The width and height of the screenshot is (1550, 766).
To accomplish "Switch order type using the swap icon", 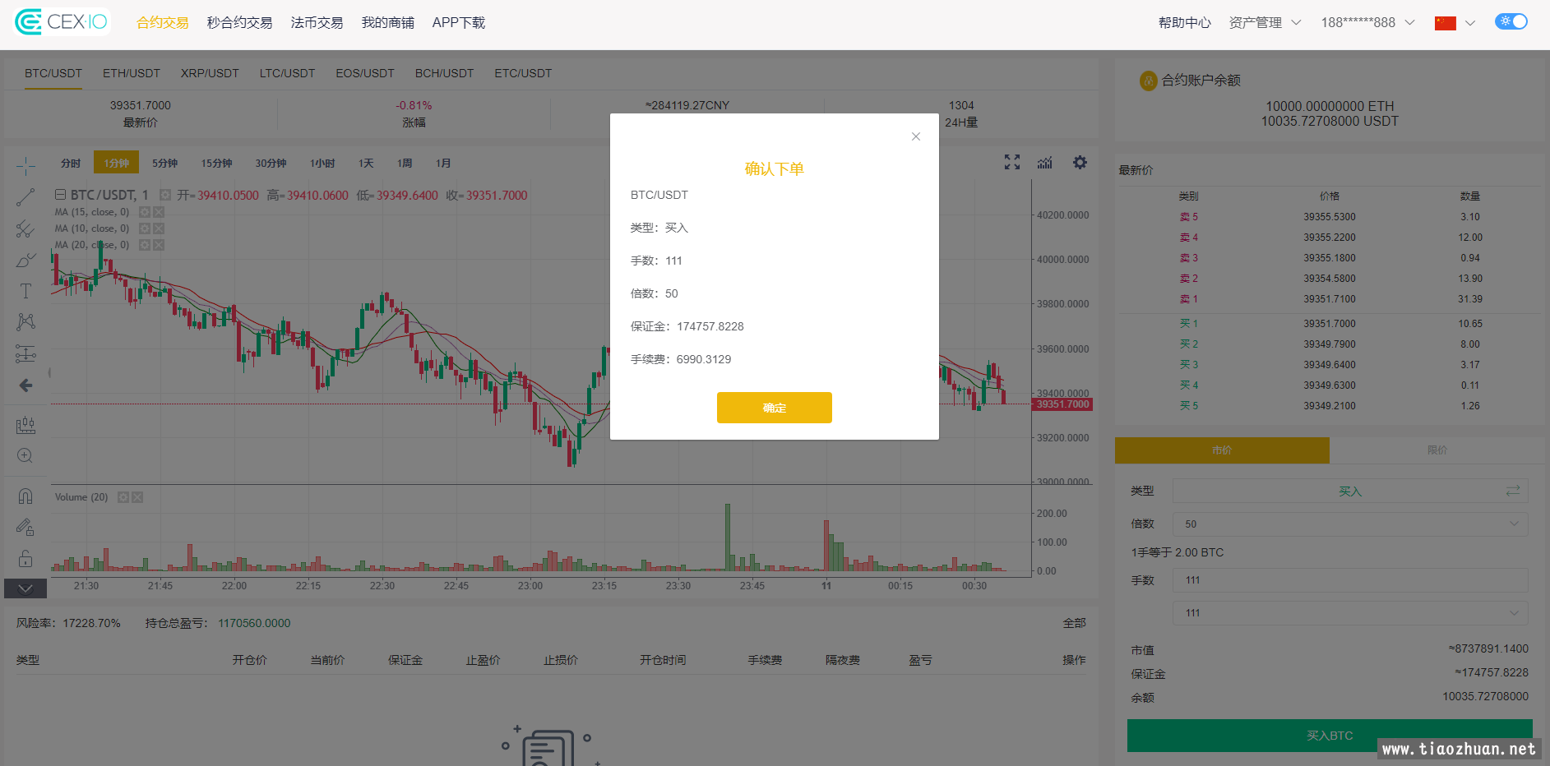I will pos(1512,491).
